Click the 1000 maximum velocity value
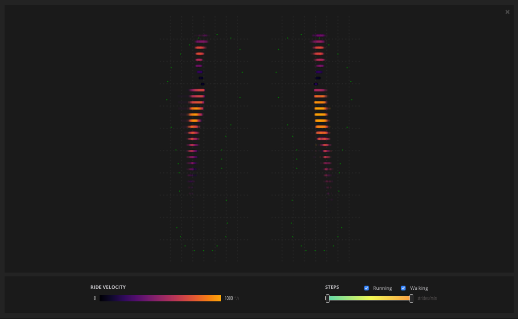The width and height of the screenshot is (518, 319). coord(229,298)
